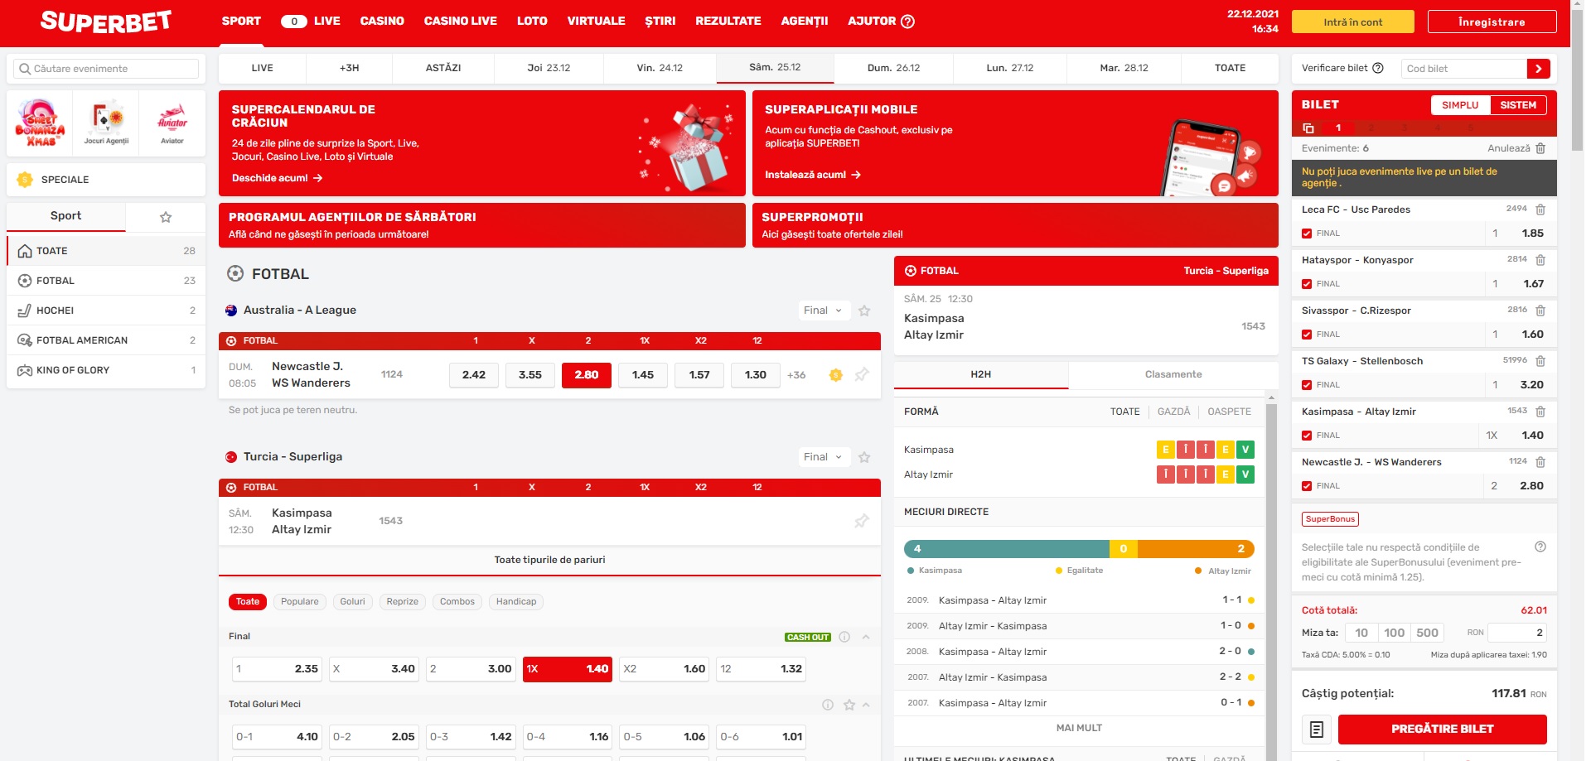The height and width of the screenshot is (761, 1591).
Task: Open the SPECIALE section
Action: click(106, 180)
